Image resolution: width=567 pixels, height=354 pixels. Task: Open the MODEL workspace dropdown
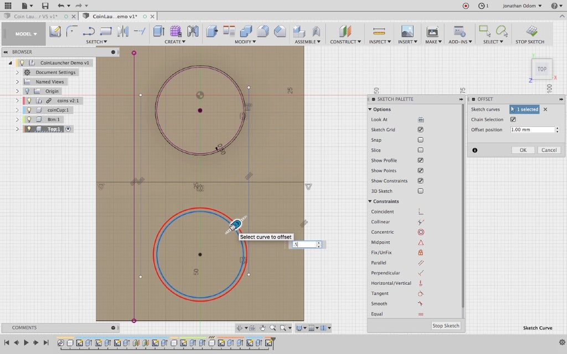click(x=27, y=34)
